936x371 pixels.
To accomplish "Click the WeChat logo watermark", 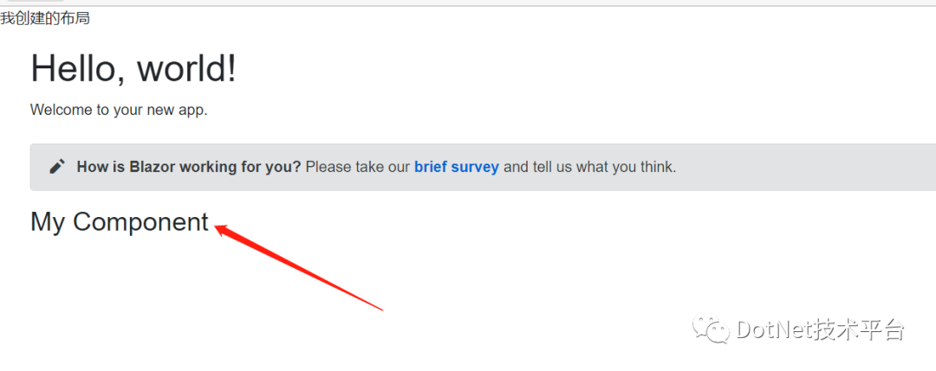I will point(711,329).
